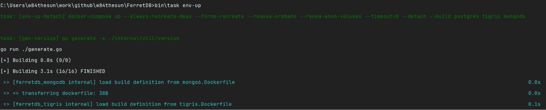Click the './internal/util/version' path

pyautogui.click(x=144, y=38)
